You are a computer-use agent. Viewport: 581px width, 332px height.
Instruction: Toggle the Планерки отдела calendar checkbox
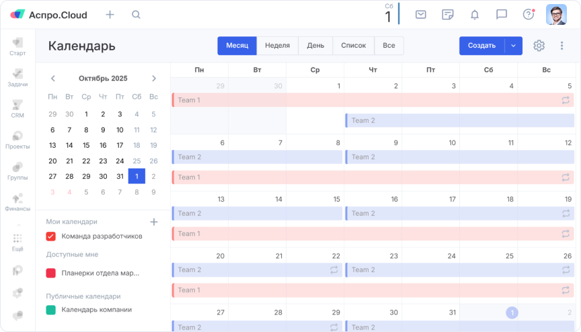[x=50, y=273]
